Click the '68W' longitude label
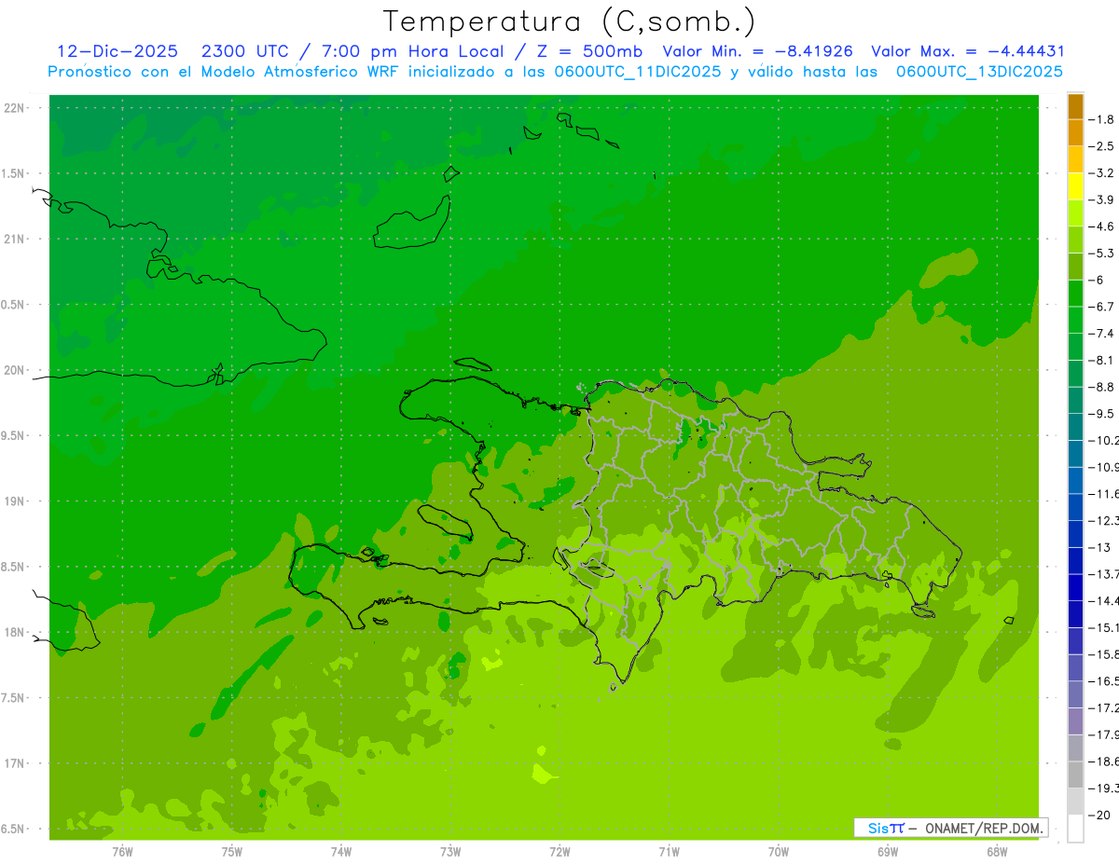This screenshot has width=1119, height=864. point(996,850)
